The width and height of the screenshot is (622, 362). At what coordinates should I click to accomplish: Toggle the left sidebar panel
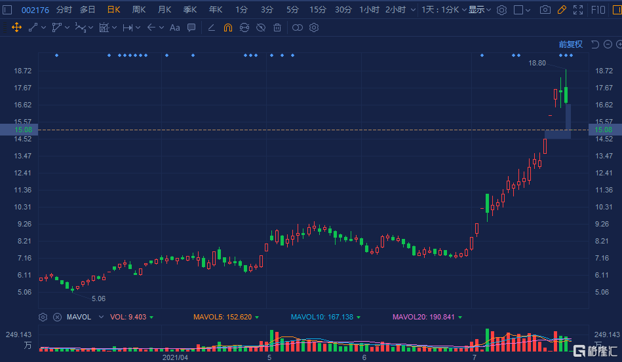click(8, 10)
